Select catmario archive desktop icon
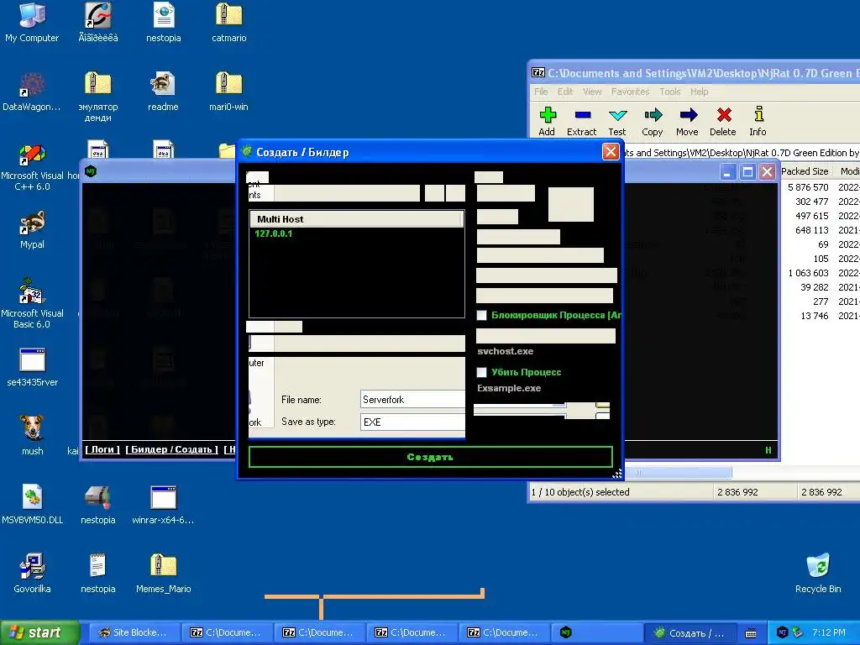This screenshot has height=645, width=860. [228, 23]
